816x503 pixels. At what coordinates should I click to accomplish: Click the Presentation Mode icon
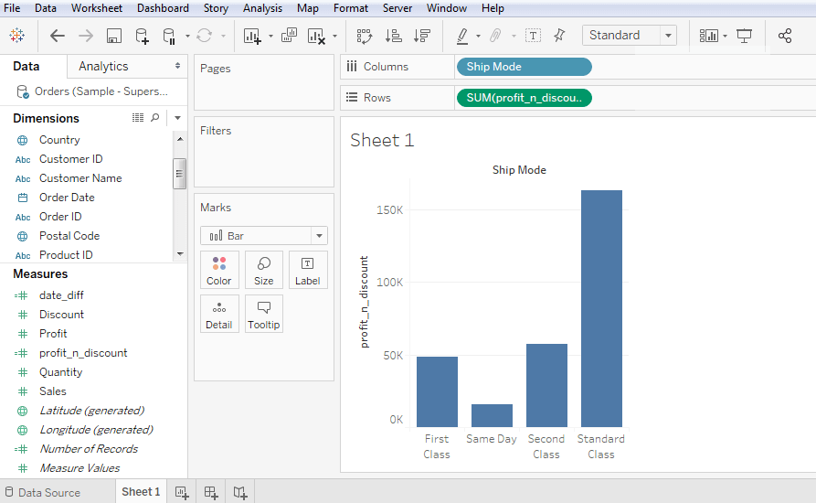pyautogui.click(x=744, y=36)
